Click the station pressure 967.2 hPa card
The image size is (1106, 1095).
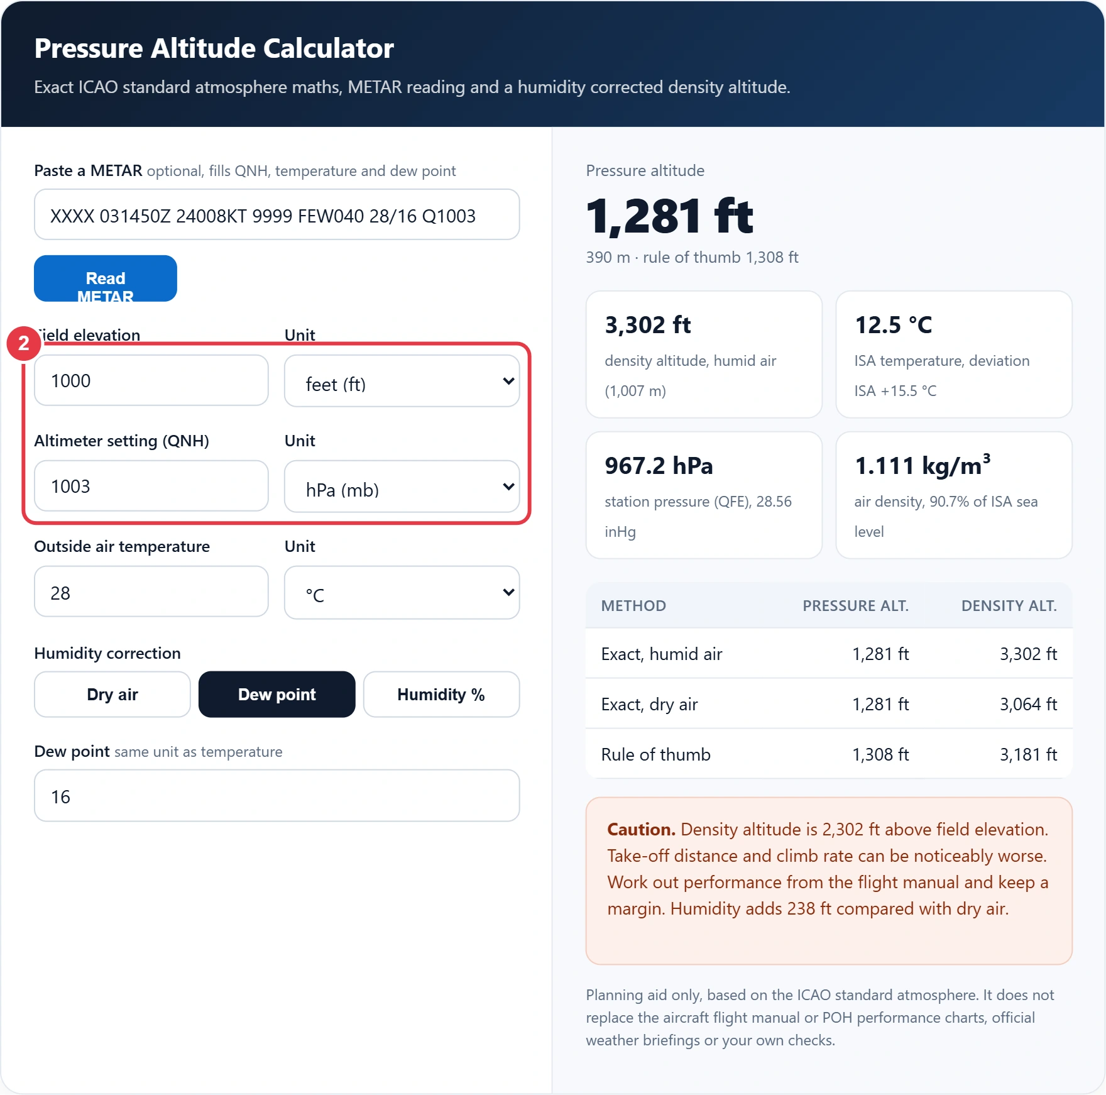click(x=704, y=495)
